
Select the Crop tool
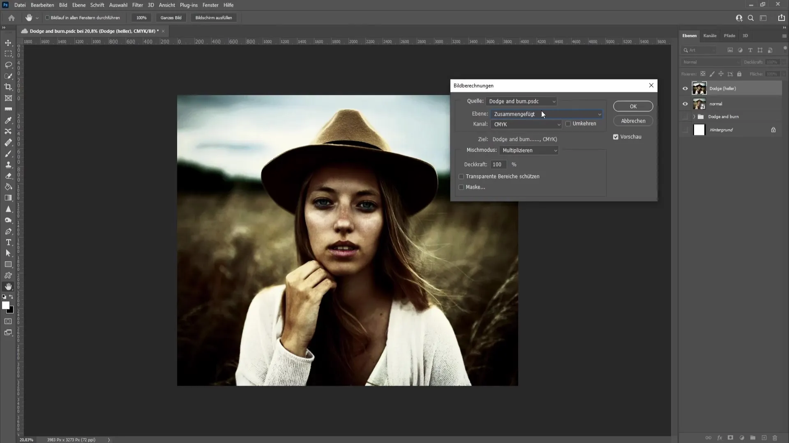[x=8, y=87]
